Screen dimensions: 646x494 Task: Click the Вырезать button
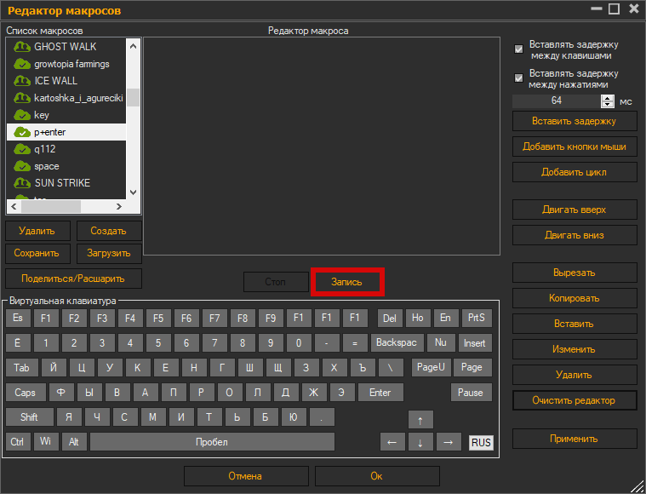pos(575,273)
